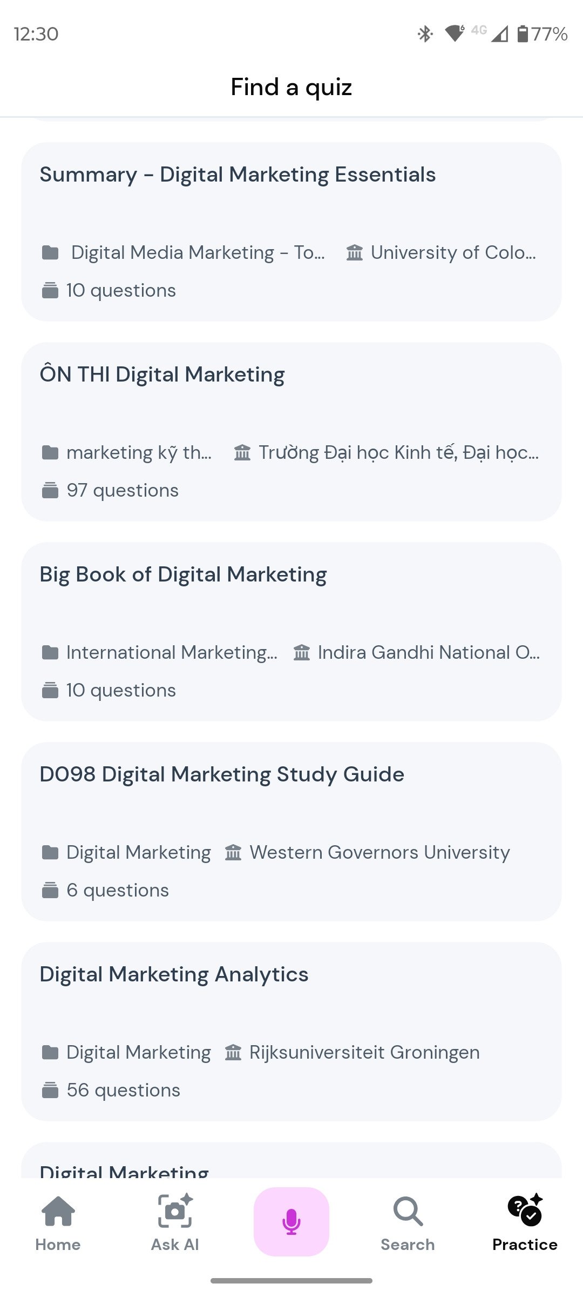Image resolution: width=583 pixels, height=1297 pixels.
Task: Open Big Book of Digital Marketing quiz
Action: tap(183, 575)
